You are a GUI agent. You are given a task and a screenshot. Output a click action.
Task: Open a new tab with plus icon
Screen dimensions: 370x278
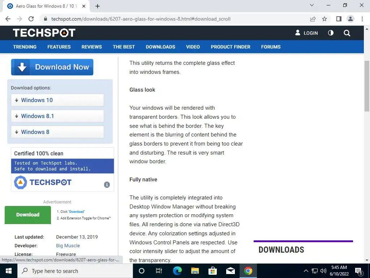pyautogui.click(x=98, y=6)
